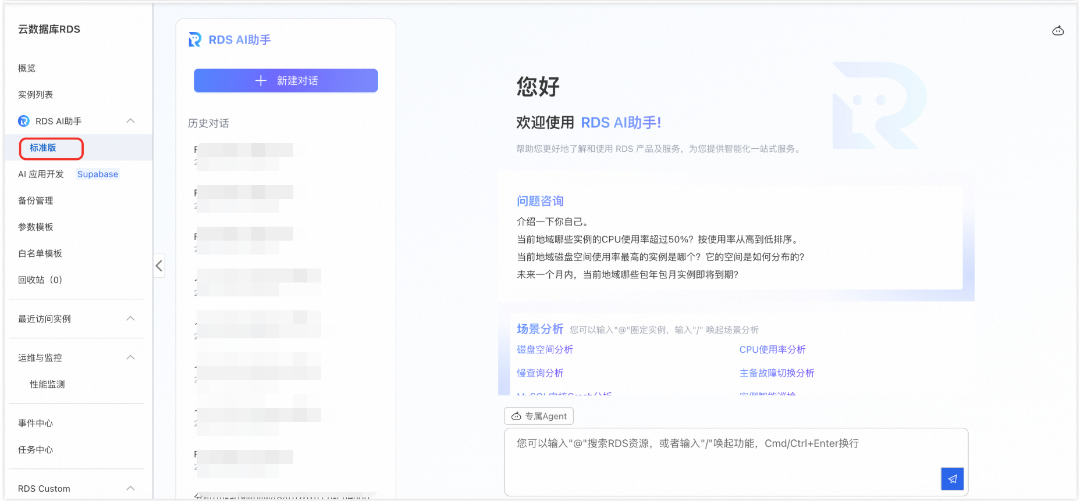The width and height of the screenshot is (1080, 501).
Task: Click the 历史对话 heading
Action: (x=208, y=123)
